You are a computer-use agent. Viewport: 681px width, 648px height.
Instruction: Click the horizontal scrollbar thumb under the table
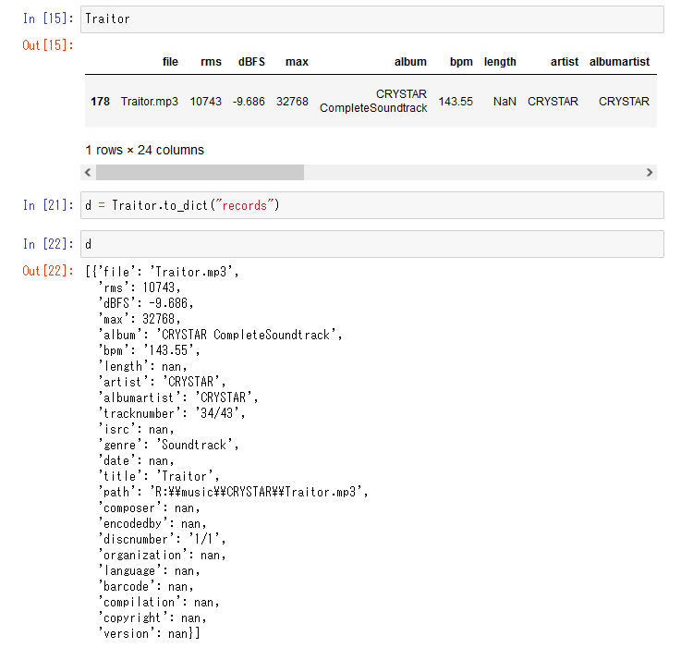[200, 173]
